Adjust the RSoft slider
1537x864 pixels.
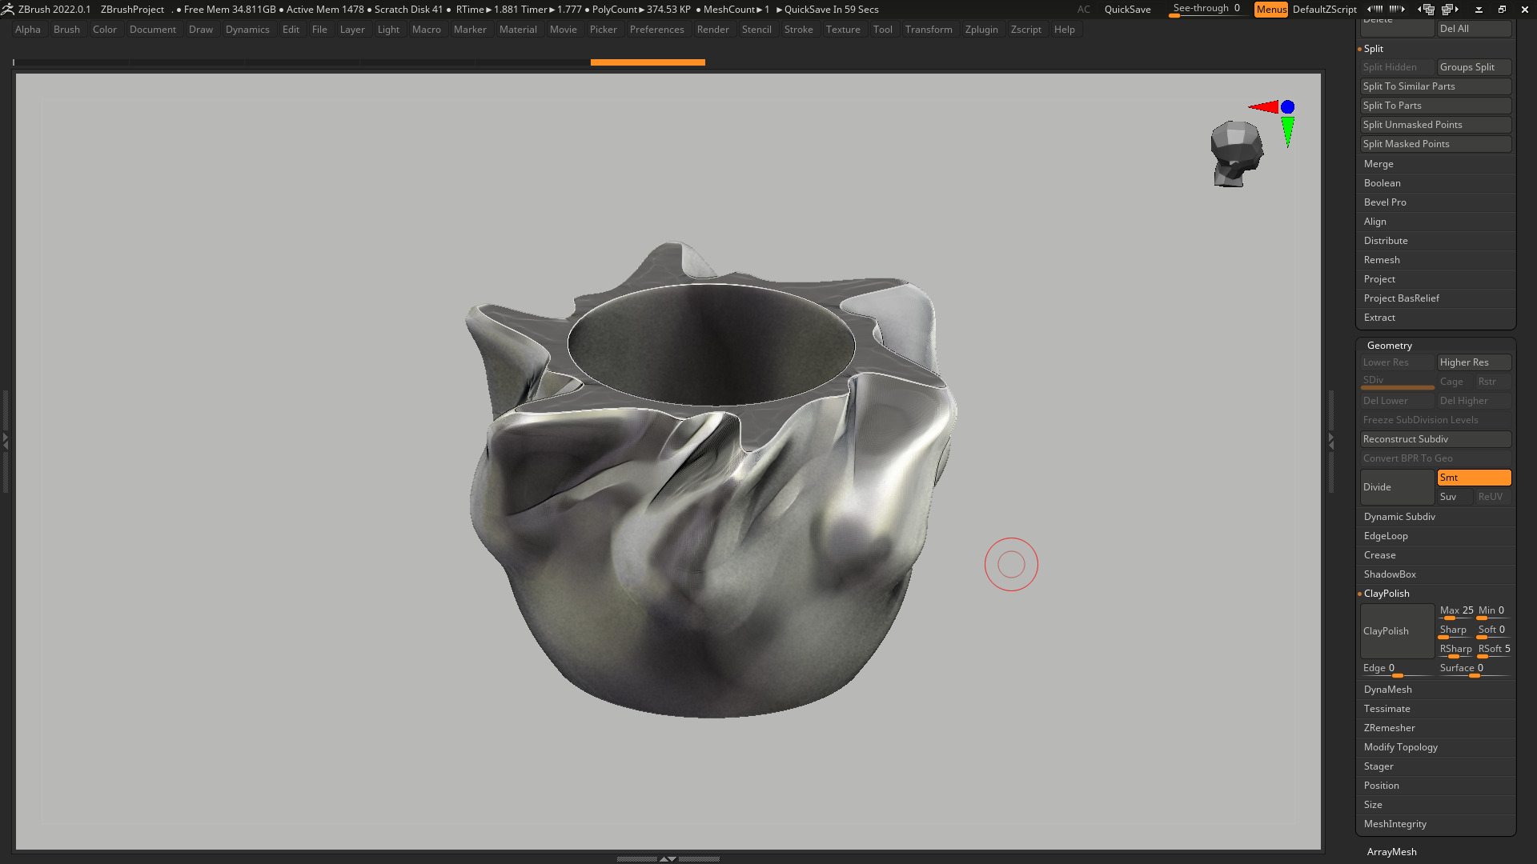pyautogui.click(x=1494, y=650)
